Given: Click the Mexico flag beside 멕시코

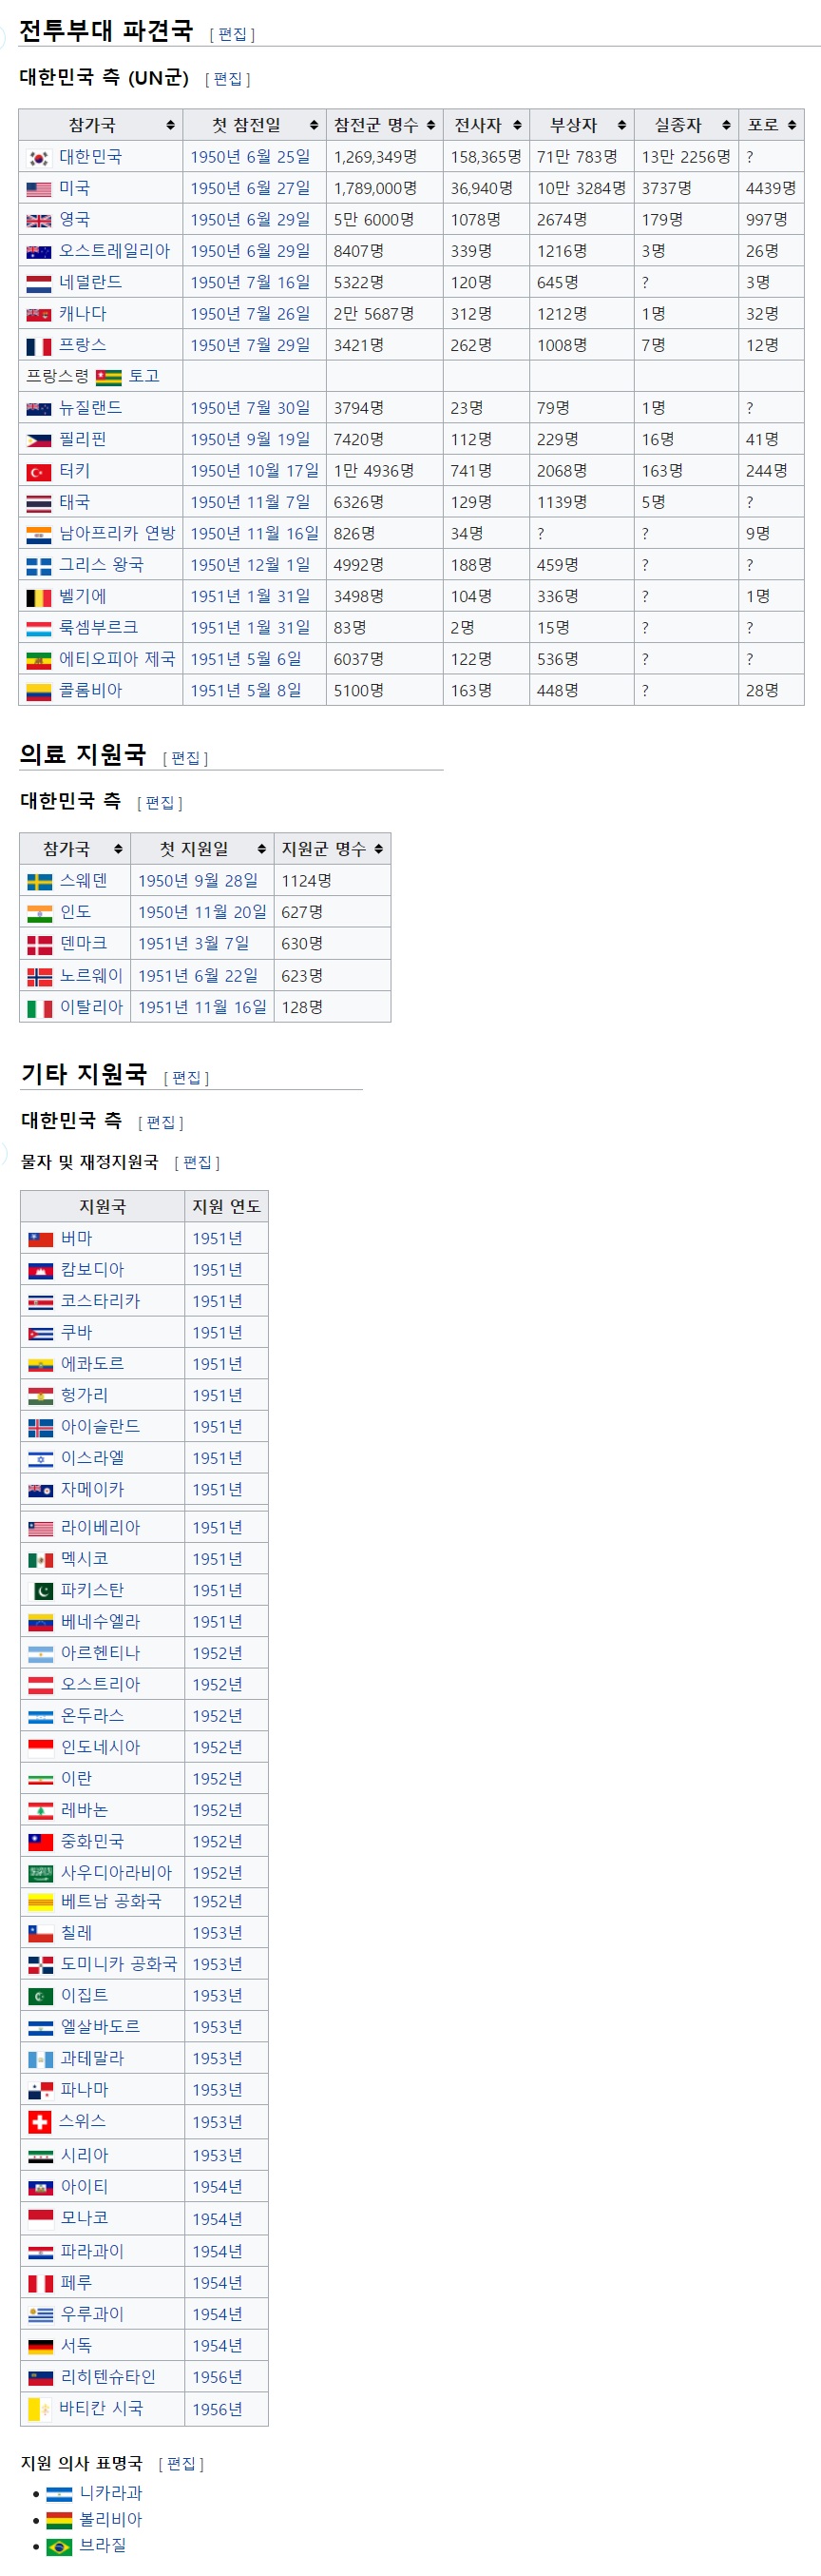Looking at the screenshot, I should (x=40, y=1560).
